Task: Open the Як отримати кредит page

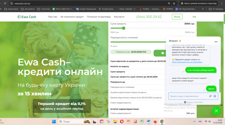Action: point(72,17)
